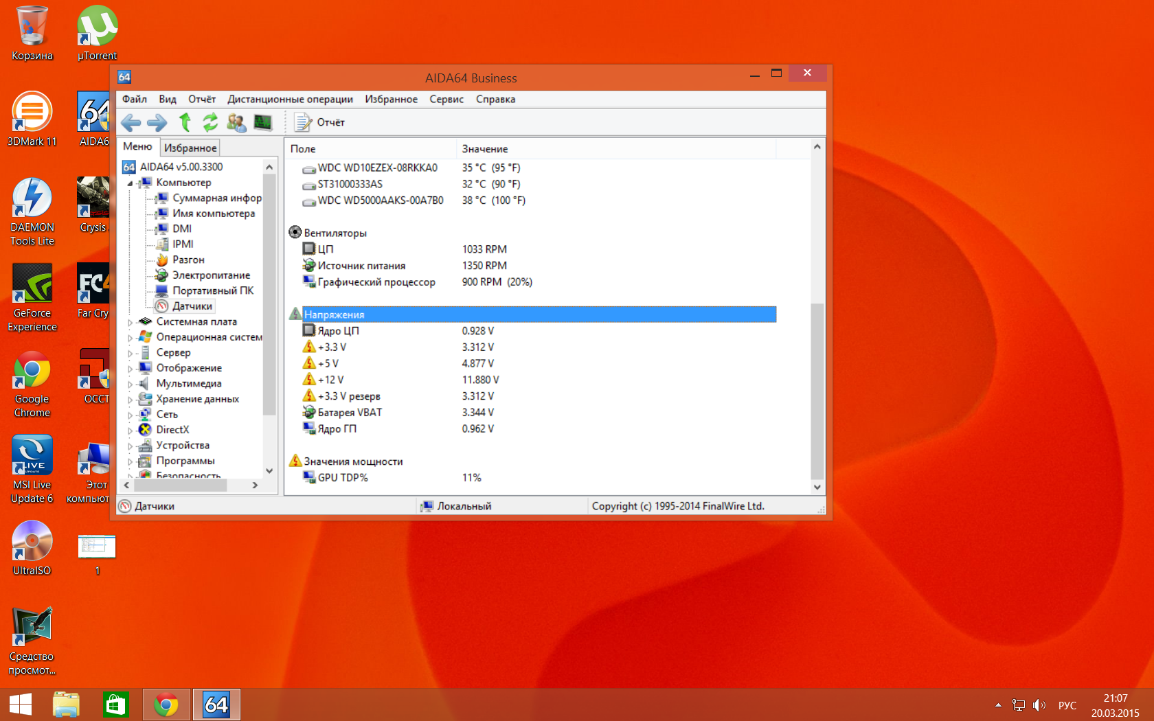Open the Справка menu

click(495, 99)
